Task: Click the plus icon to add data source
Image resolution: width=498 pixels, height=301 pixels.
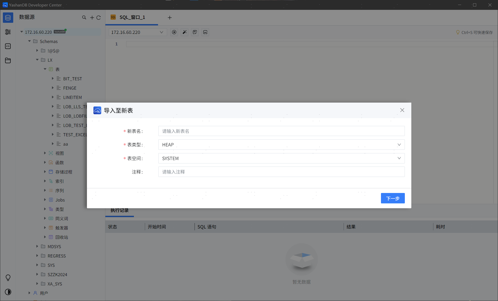Action: 92,18
